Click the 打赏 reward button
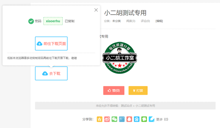The image size is (220, 128). pyautogui.click(x=138, y=90)
